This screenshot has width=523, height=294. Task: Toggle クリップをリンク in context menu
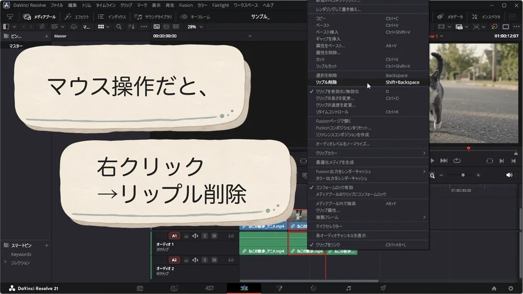point(368,245)
